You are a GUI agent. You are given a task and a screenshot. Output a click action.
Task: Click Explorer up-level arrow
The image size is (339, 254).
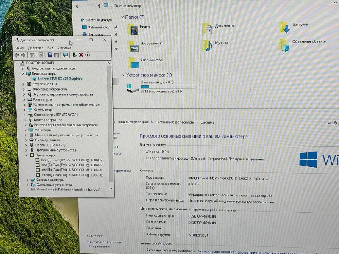point(99,6)
